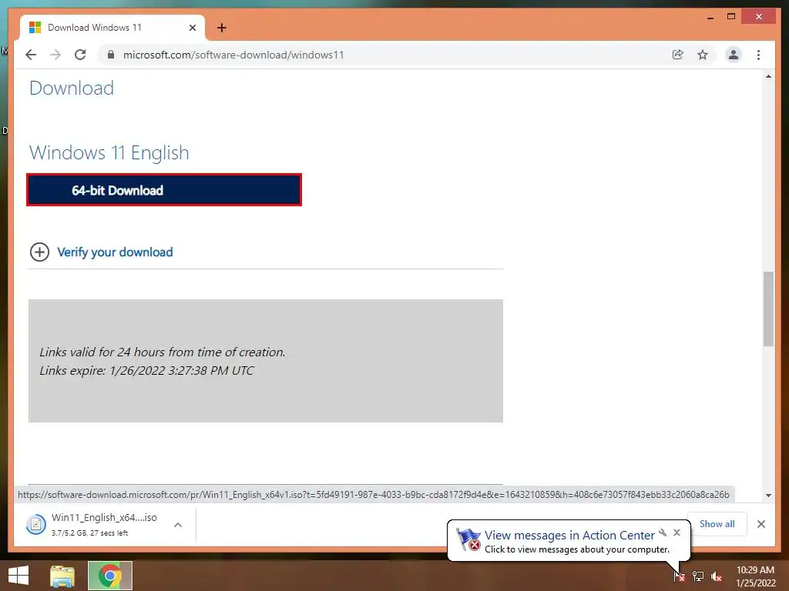Viewport: 789px width, 591px height.
Task: Click the scrollbar up arrow
Action: pyautogui.click(x=768, y=76)
